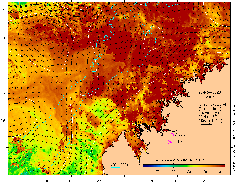This screenshot has height=183, width=236.
Task: Click the temperature color bar scale
Action: pyautogui.click(x=184, y=166)
